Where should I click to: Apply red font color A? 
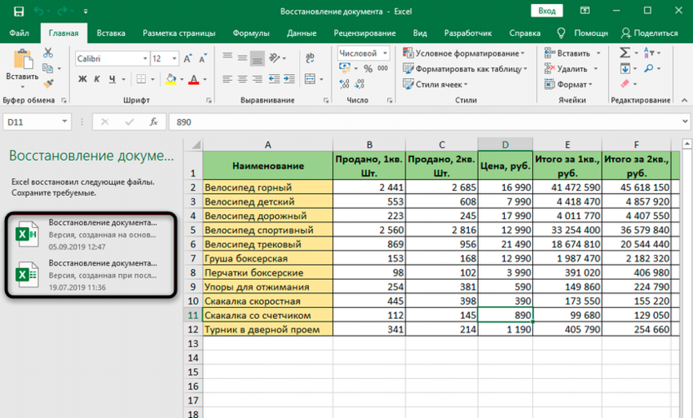pos(193,79)
